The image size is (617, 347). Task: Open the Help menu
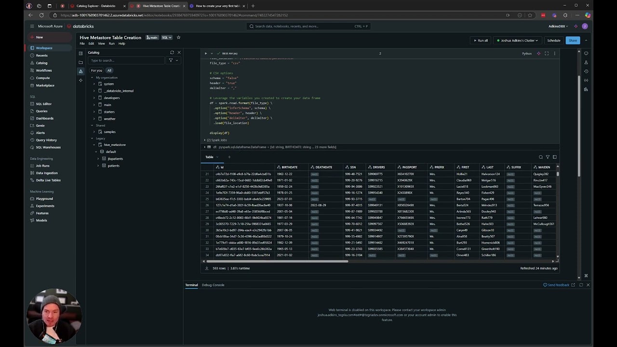pyautogui.click(x=122, y=44)
